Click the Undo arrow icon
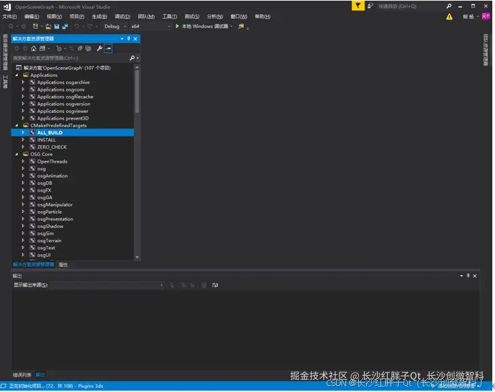Image resolution: width=495 pixels, height=392 pixels. point(76,26)
